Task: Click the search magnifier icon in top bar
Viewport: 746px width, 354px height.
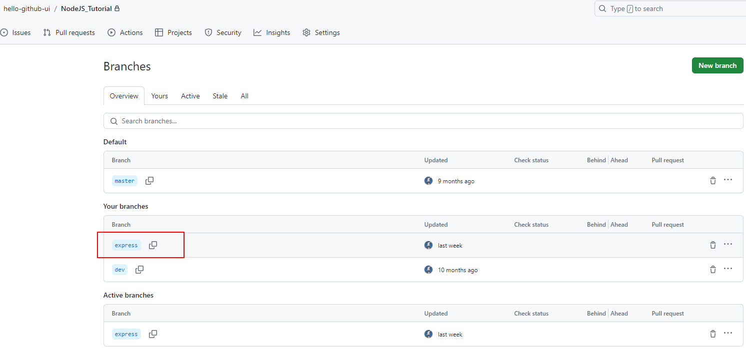Action: (x=603, y=8)
